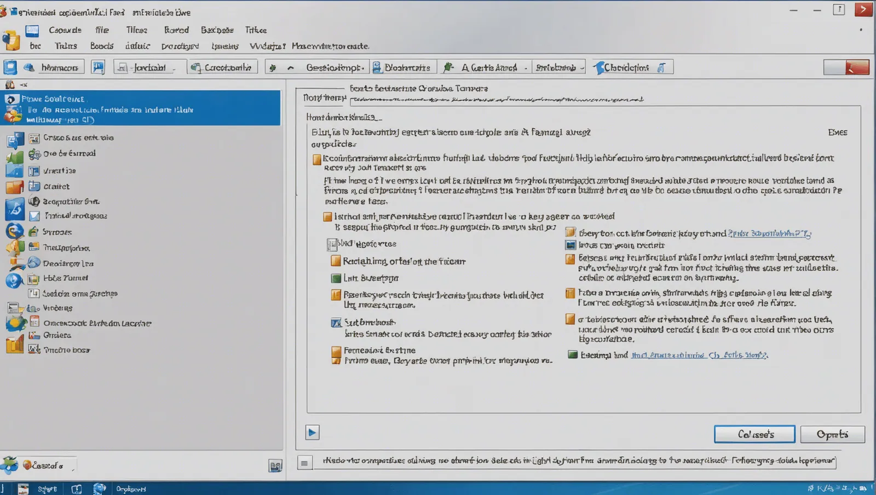Click the blue monitor icon starting the toolbar

pyautogui.click(x=10, y=67)
